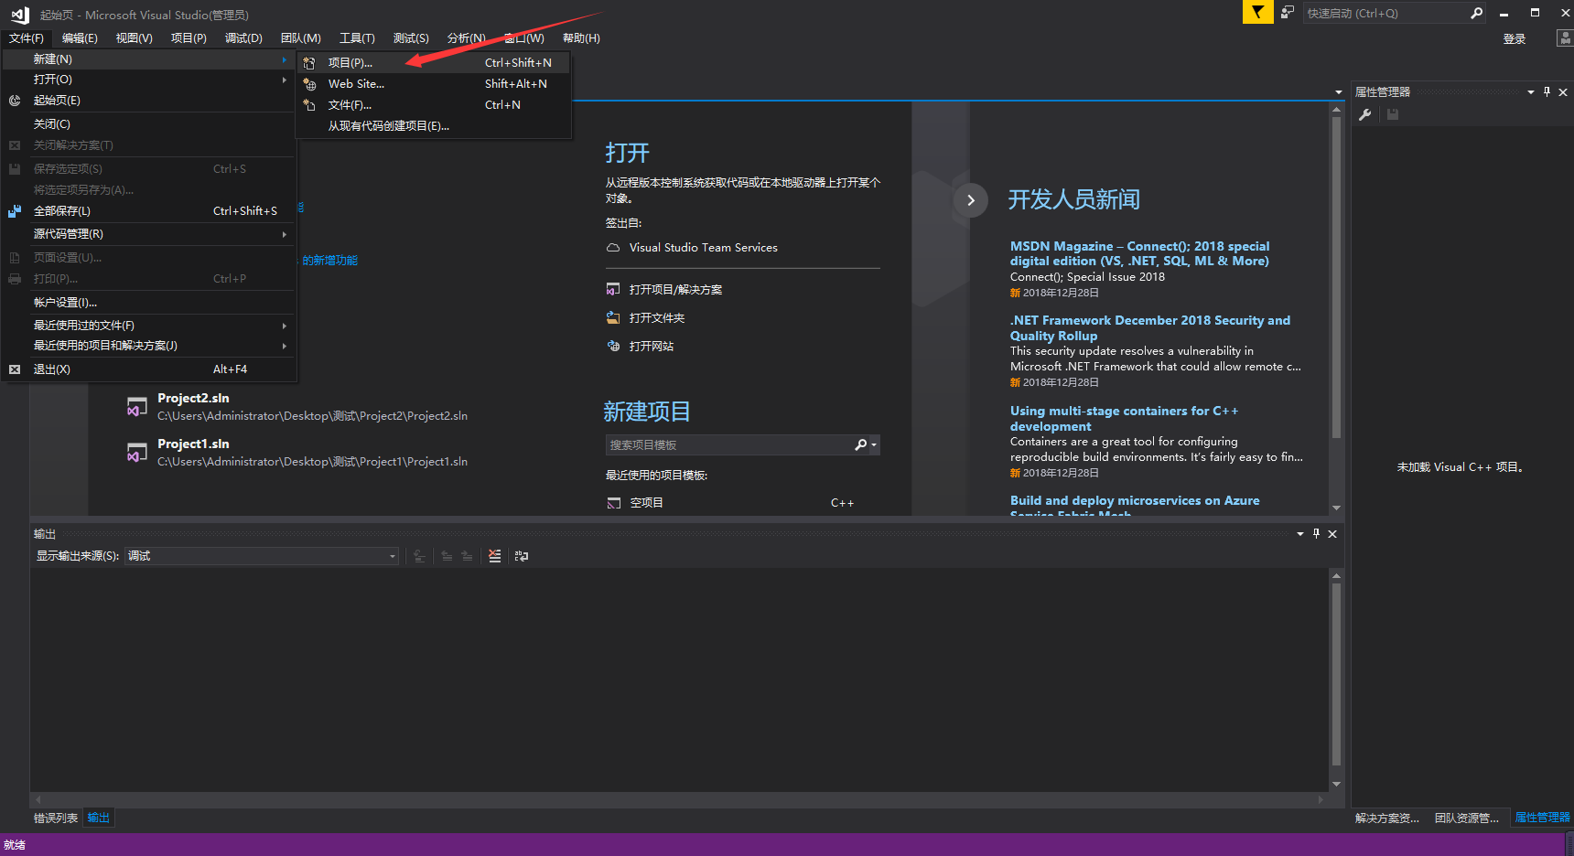Select 项目(P)... from the 新建 submenu
This screenshot has height=856, width=1574.
434,63
